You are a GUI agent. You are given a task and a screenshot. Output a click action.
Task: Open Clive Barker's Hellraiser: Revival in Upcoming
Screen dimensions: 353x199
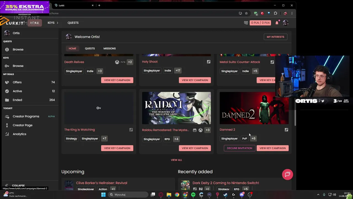(x=101, y=183)
